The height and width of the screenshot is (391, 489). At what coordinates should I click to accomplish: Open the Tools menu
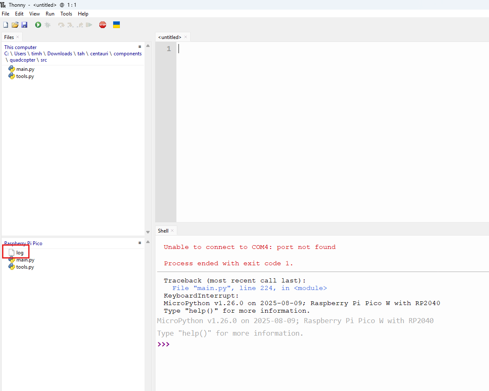pyautogui.click(x=66, y=14)
